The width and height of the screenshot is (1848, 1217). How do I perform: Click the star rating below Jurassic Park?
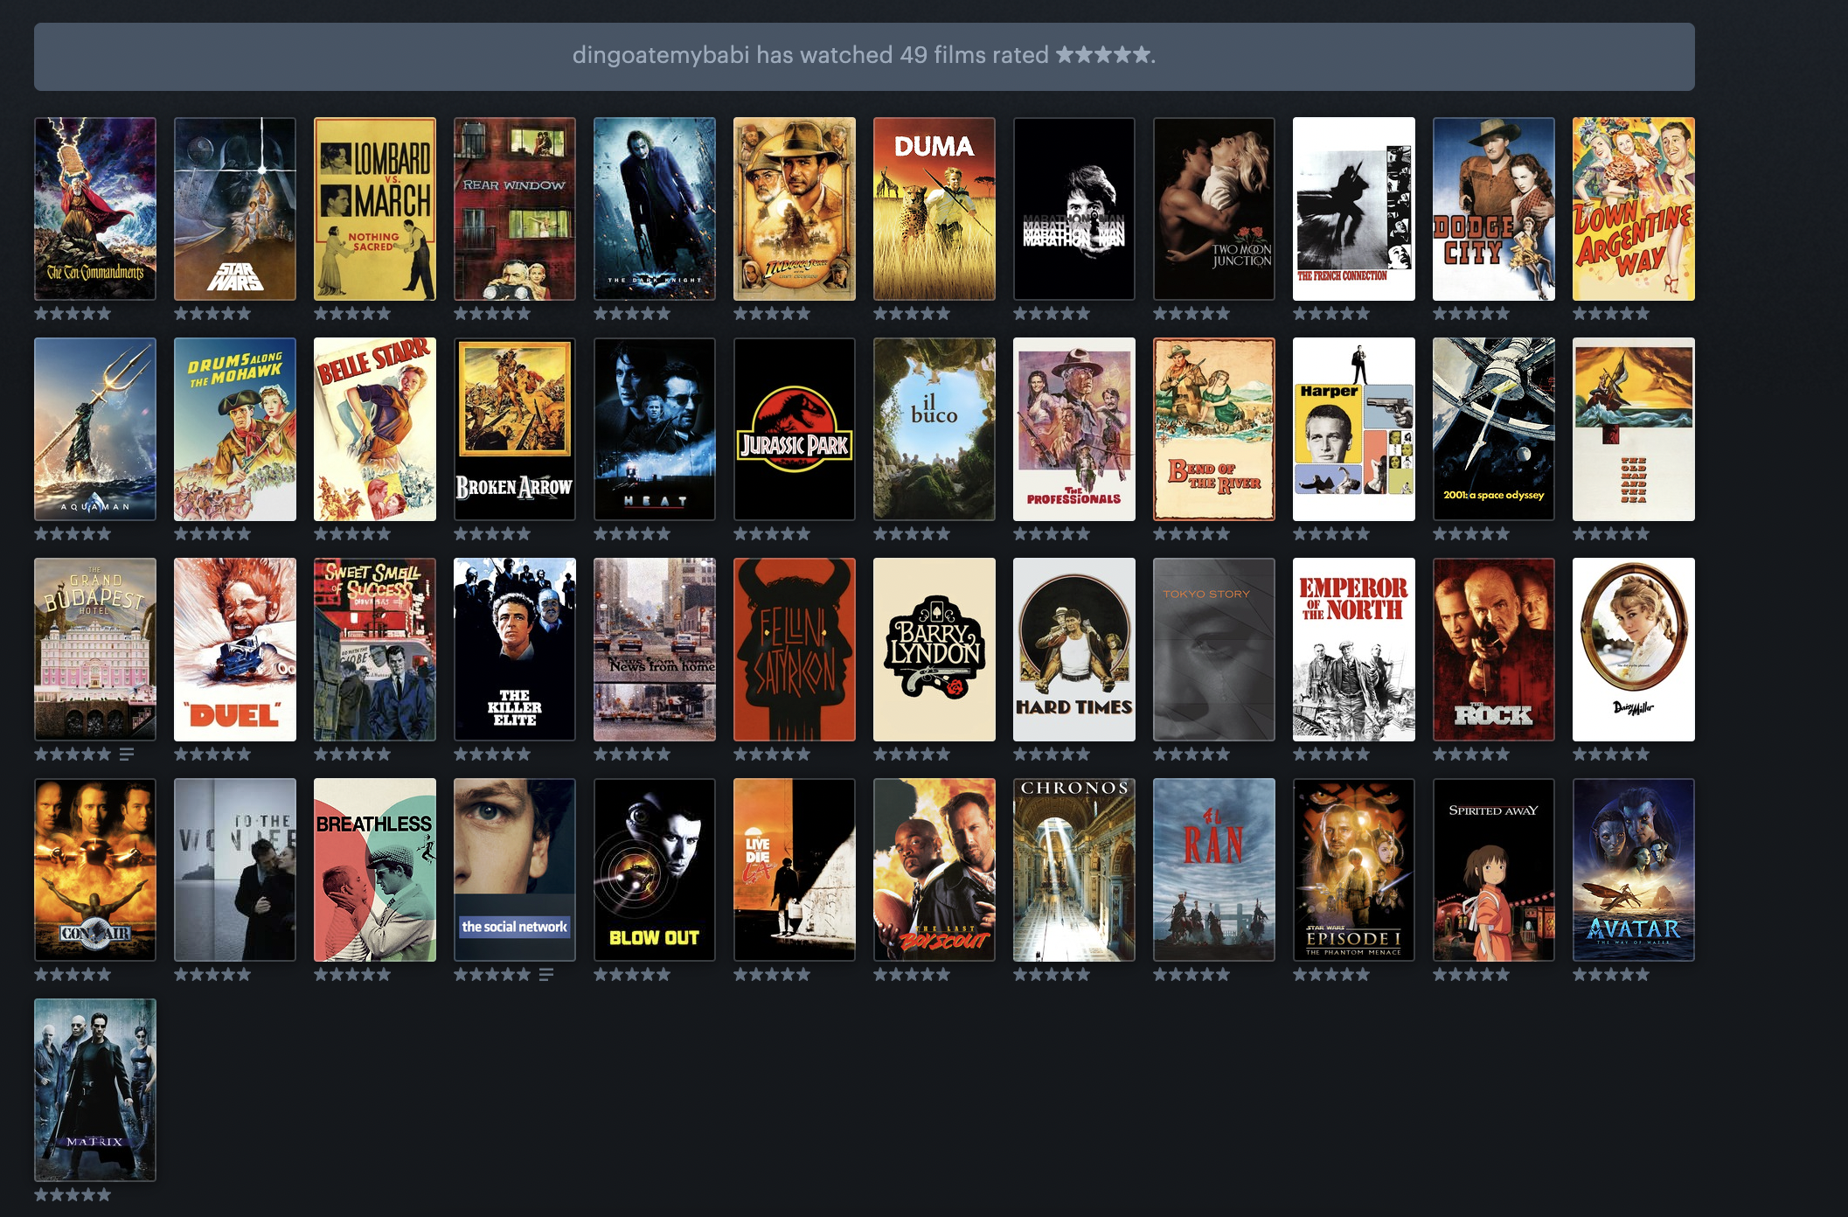(x=772, y=533)
